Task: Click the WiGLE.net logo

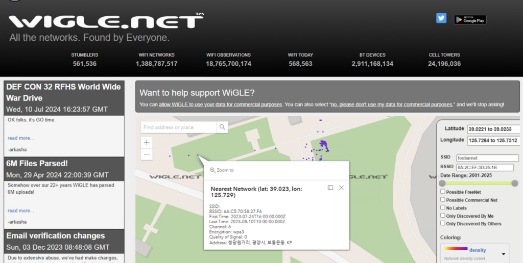Action: 106,21
